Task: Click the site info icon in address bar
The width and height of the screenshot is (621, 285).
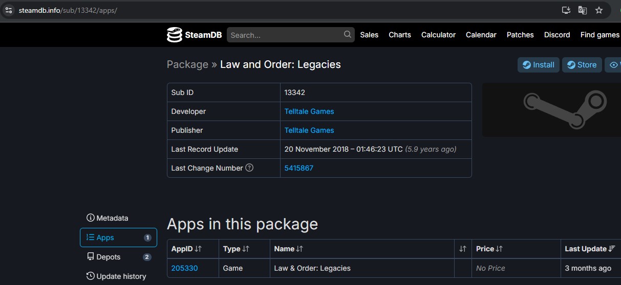Action: (x=8, y=10)
